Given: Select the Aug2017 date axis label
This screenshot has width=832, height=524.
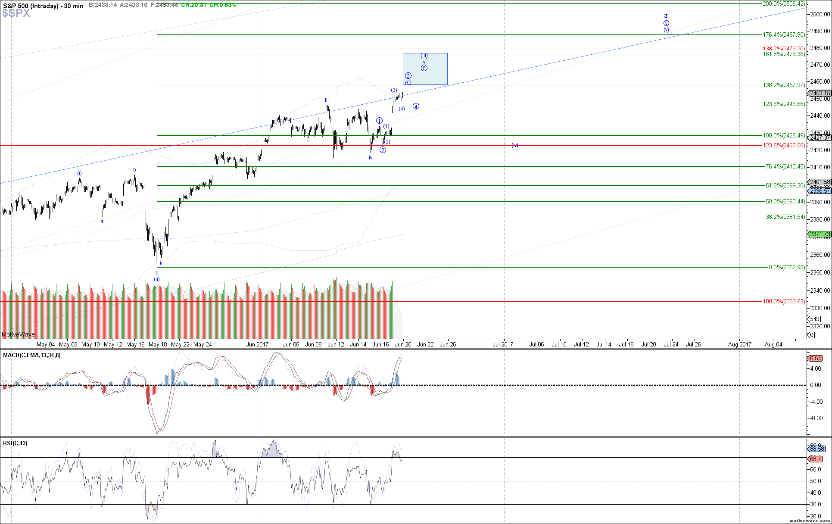Looking at the screenshot, I should 740,345.
